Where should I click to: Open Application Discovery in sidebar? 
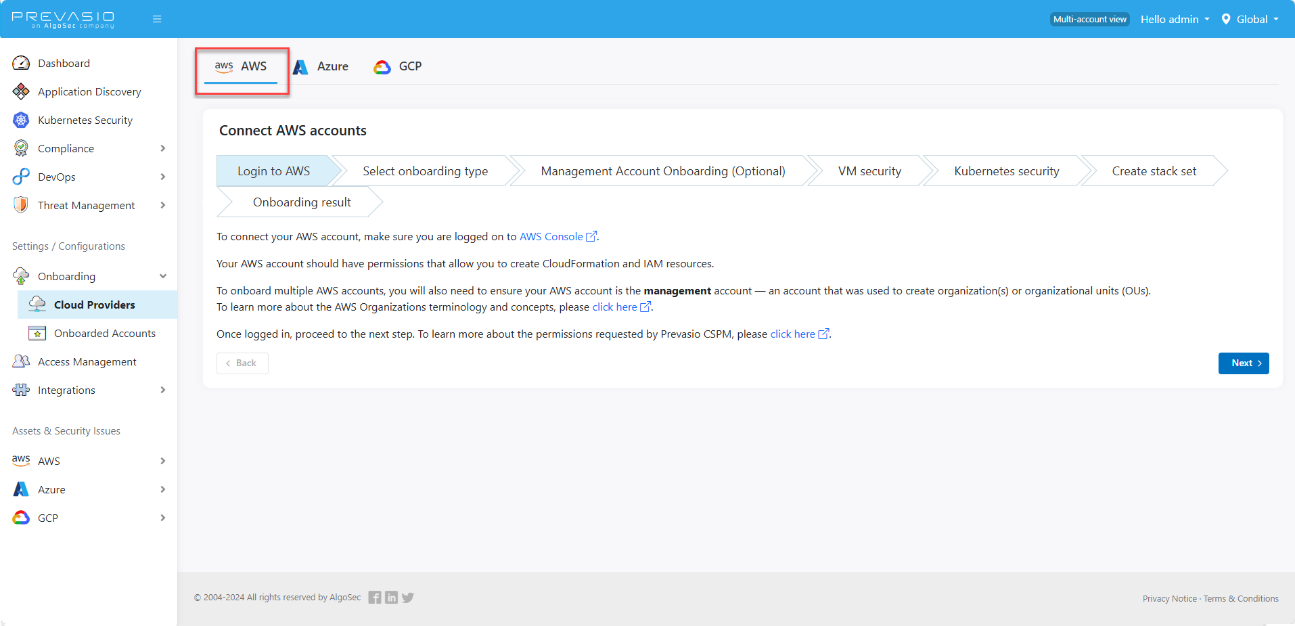pos(89,91)
